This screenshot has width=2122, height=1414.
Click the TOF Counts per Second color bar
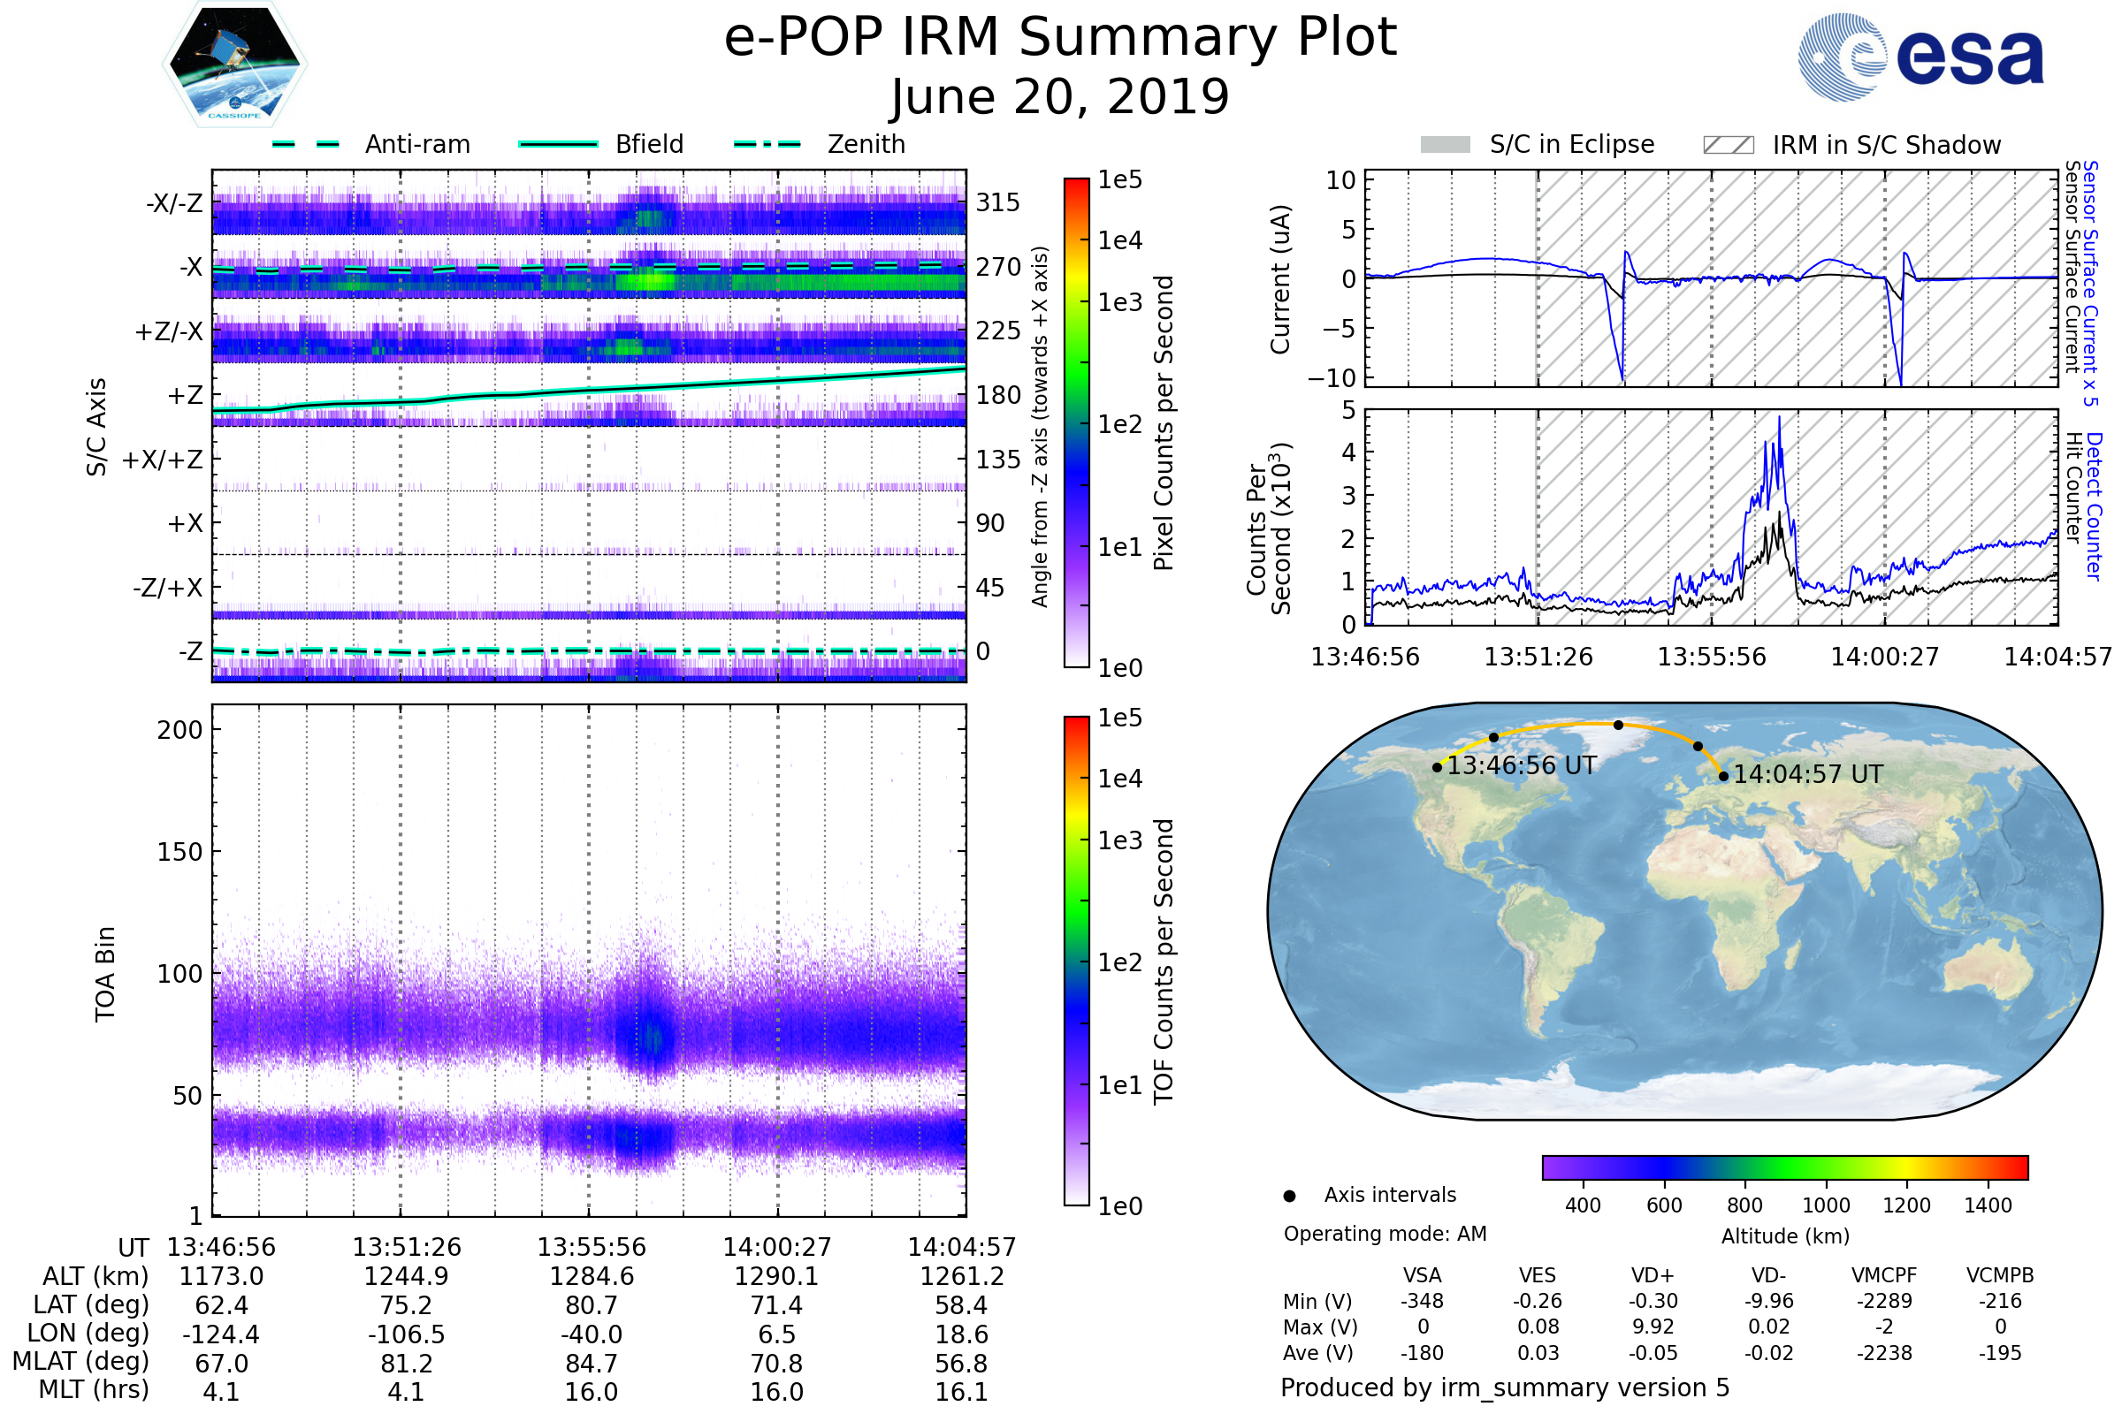pos(1076,961)
